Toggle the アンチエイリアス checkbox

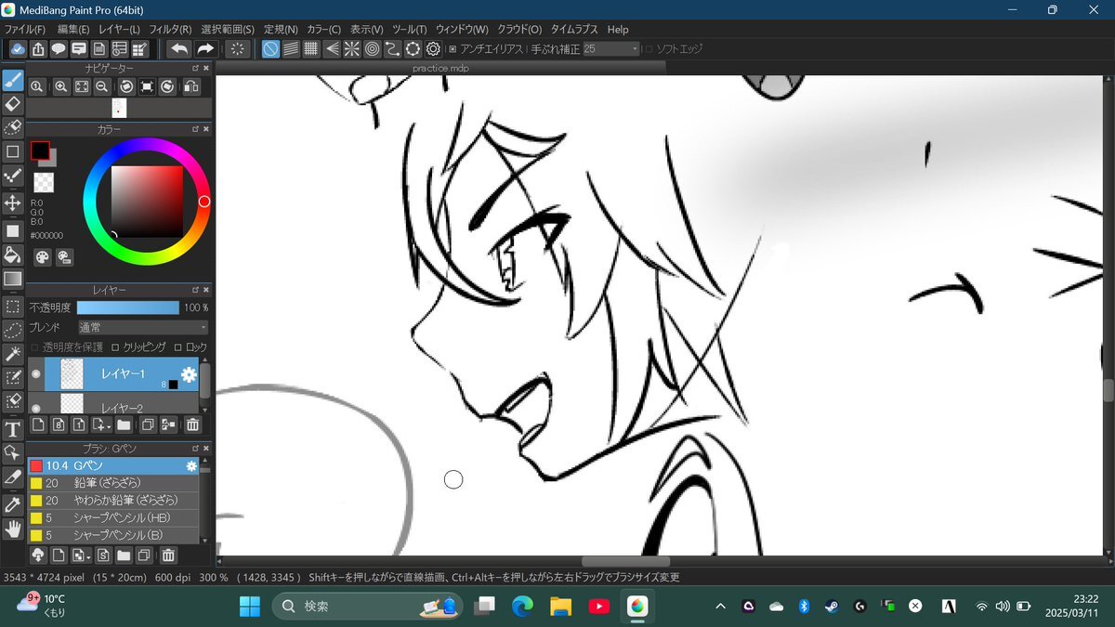coord(453,49)
